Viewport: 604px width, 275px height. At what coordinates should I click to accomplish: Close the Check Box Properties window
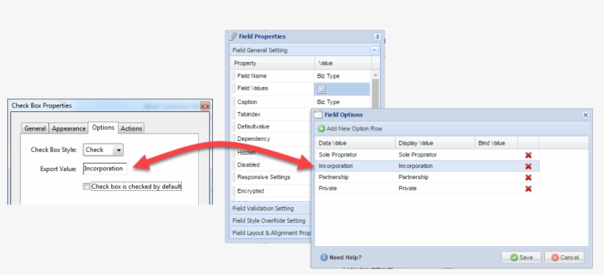[205, 105]
